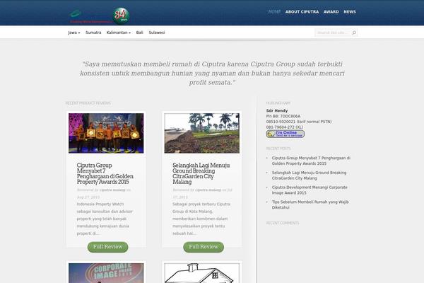Click the Pin BB 7DDC806A text
The image size is (424, 283).
[283, 116]
